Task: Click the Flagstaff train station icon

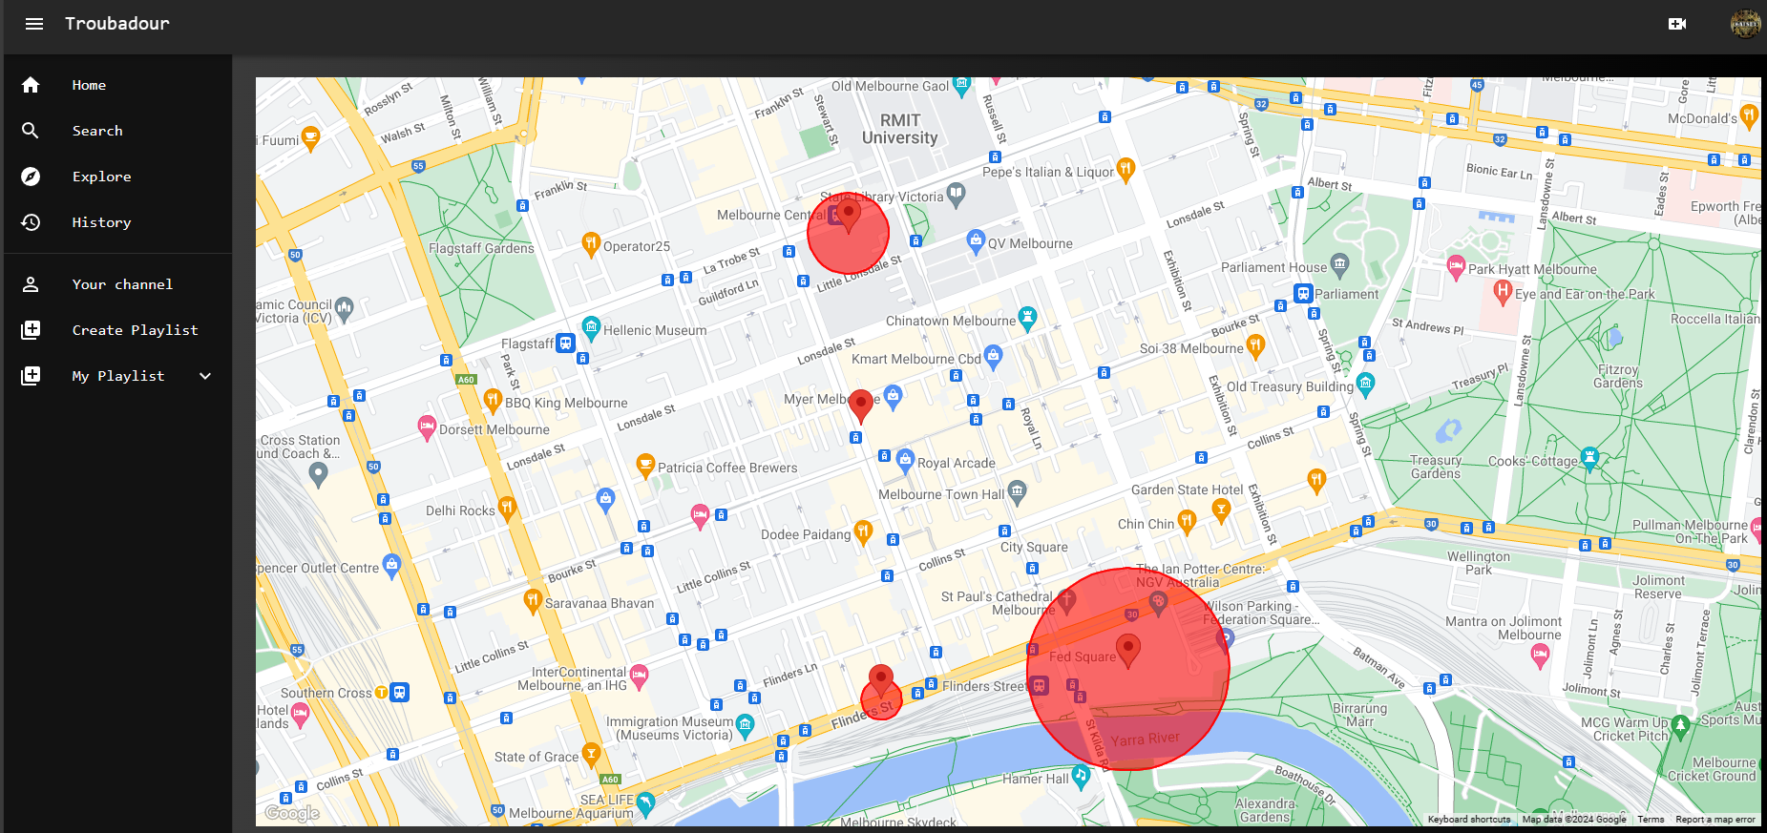Action: (566, 343)
